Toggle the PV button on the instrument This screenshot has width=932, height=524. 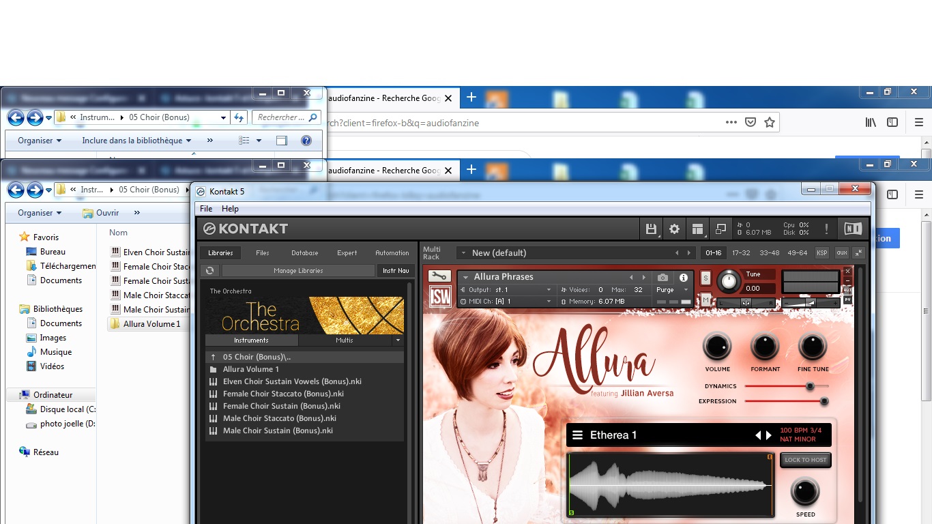pos(847,300)
